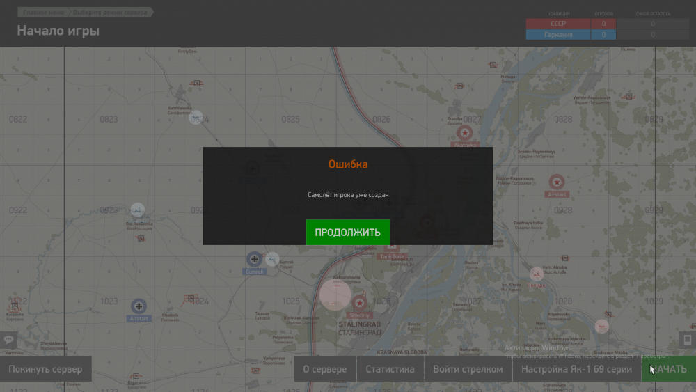Select the red Airstart Soviet star icon

[x=557, y=182]
